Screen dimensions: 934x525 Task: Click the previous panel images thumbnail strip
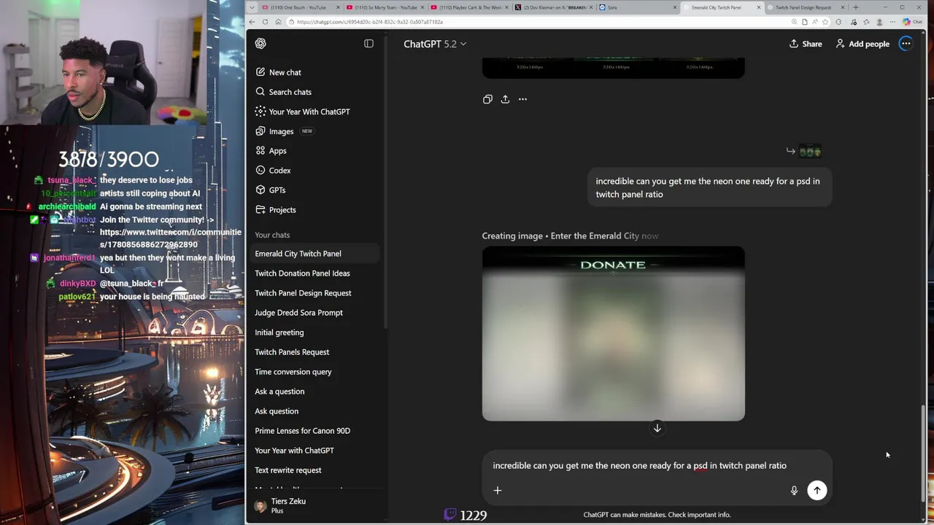613,68
